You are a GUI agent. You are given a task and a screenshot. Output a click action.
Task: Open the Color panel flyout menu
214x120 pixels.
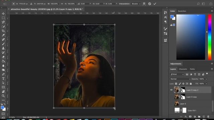pyautogui.click(x=212, y=11)
